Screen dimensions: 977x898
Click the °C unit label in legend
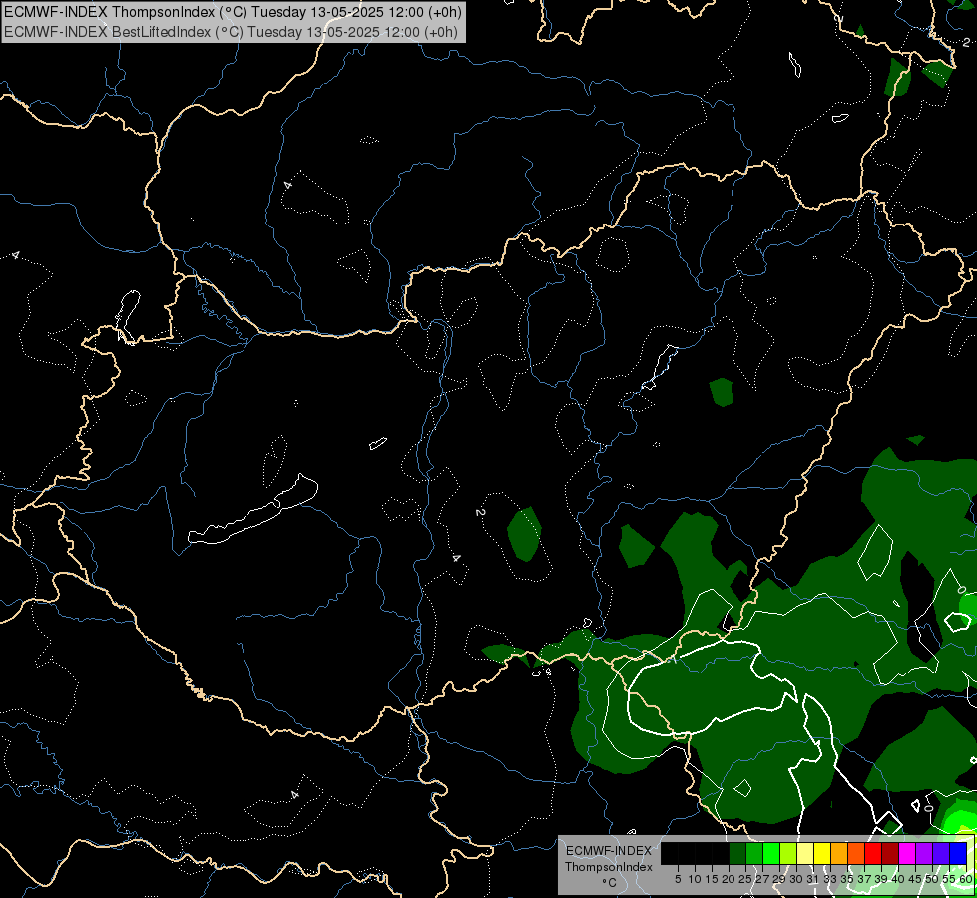tap(610, 883)
